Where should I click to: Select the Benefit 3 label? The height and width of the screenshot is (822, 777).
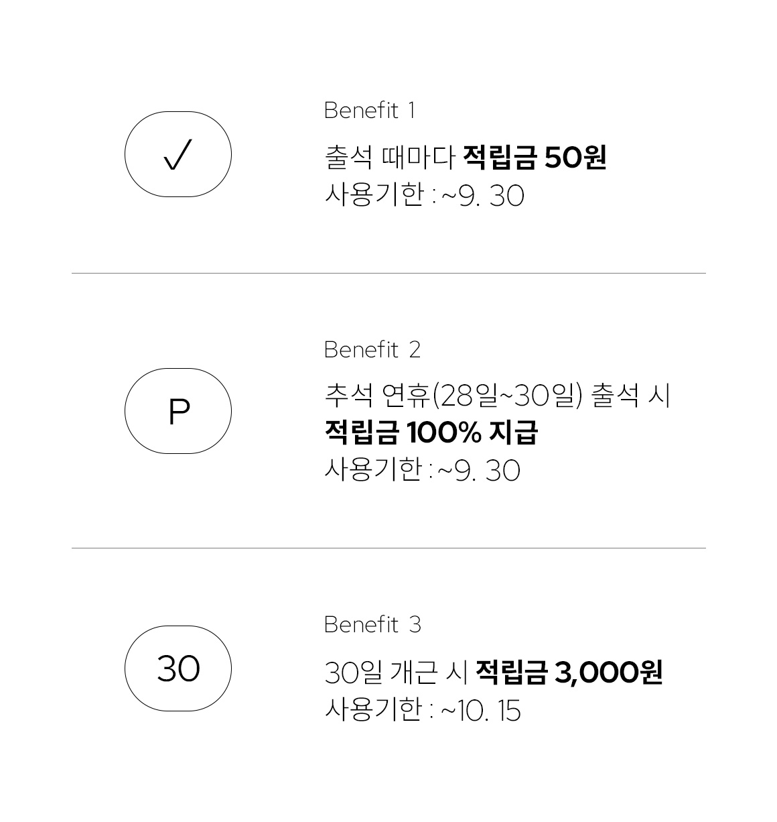(x=372, y=624)
